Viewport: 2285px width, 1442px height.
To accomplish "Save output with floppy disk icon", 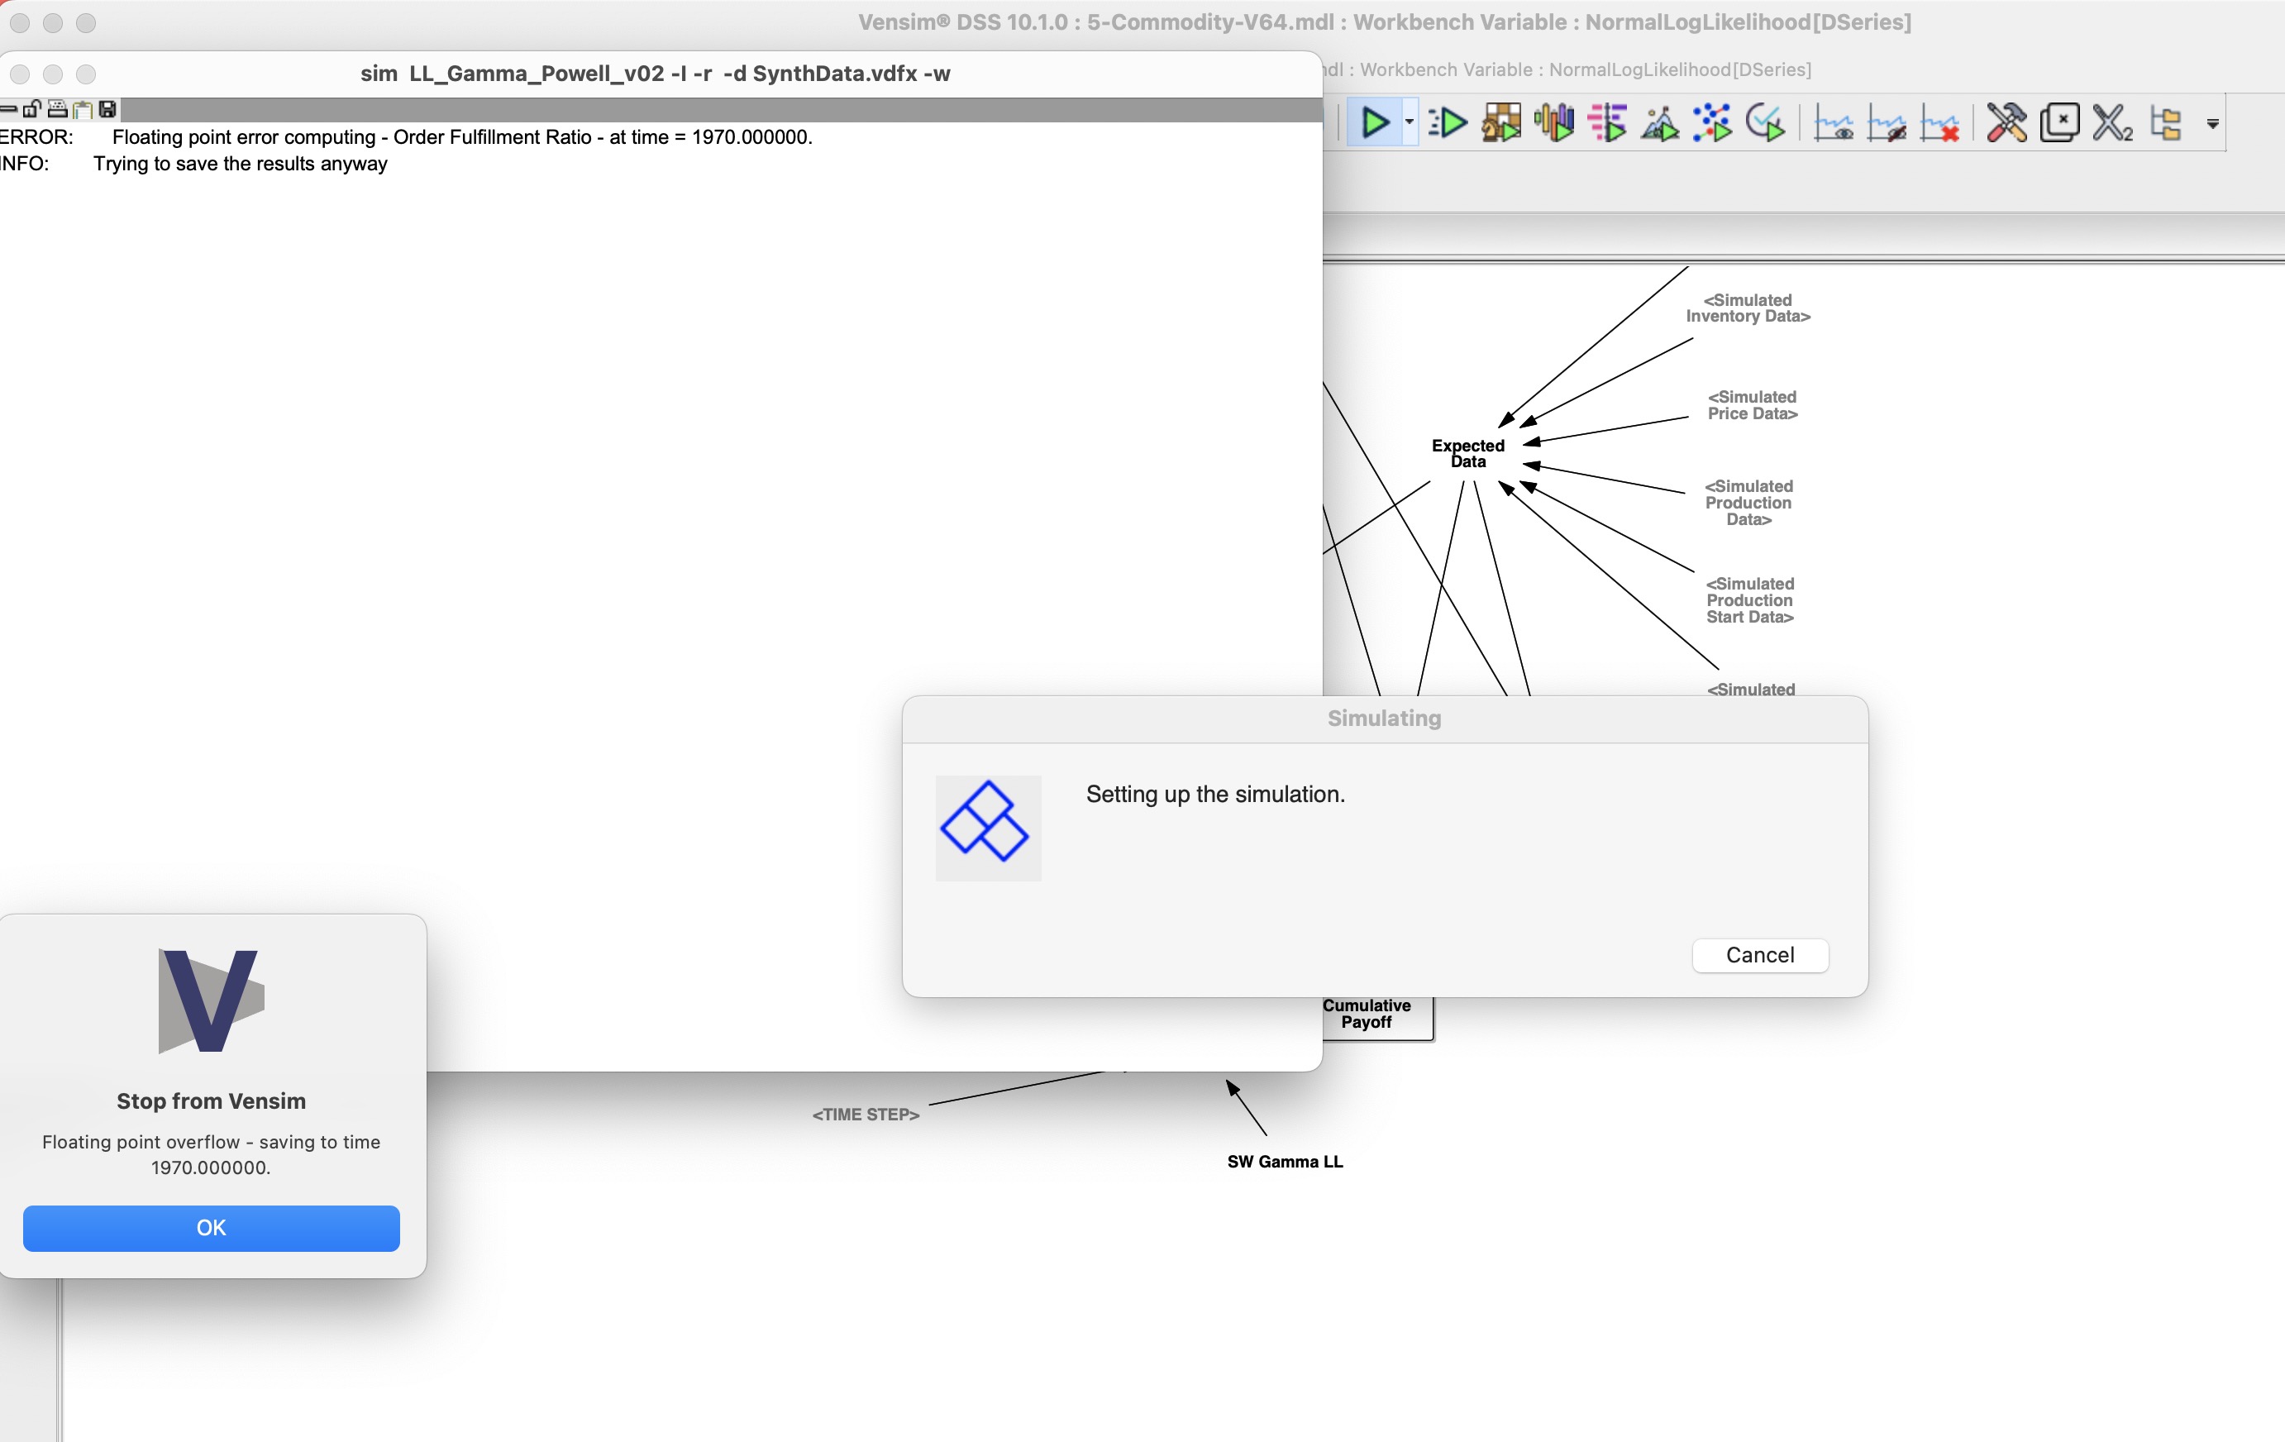I will click(107, 109).
